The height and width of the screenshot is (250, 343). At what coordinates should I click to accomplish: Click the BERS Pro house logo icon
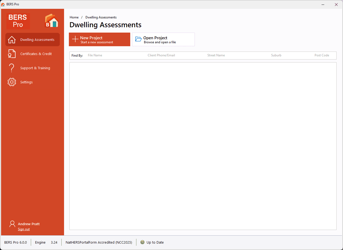pos(51,21)
